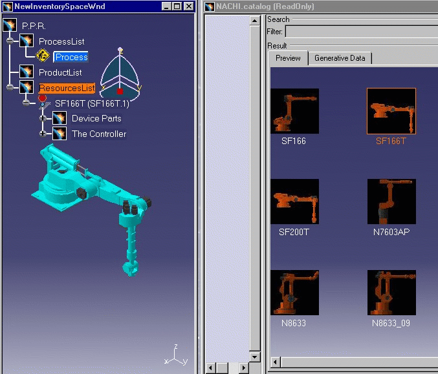Viewport: 438px width, 374px height.
Task: Pick the N8633_09 robot thumbnail
Action: 391,293
